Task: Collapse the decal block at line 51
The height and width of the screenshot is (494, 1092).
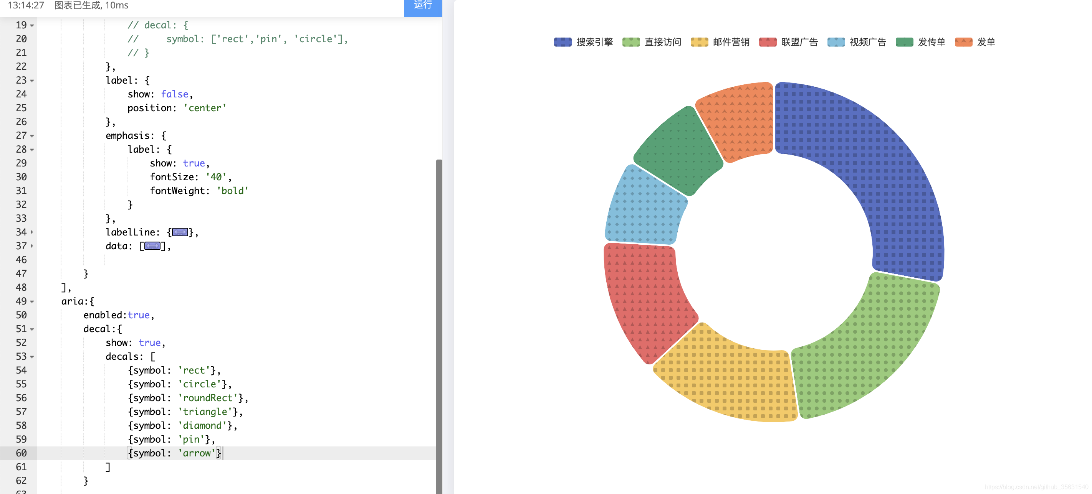Action: (x=32, y=329)
